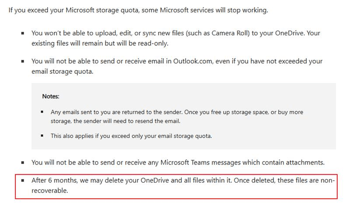This screenshot has height=203, width=350.
Task: Click the heading sentence about Microsoft storage quota
Action: (x=138, y=10)
